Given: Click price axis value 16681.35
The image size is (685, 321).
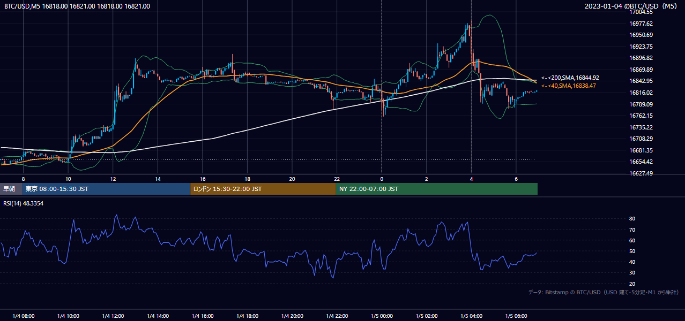Looking at the screenshot, I should (x=641, y=150).
